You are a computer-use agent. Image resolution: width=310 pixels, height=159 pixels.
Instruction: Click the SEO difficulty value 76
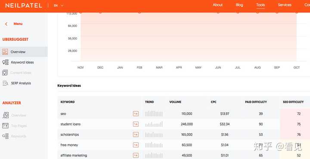coord(299,135)
